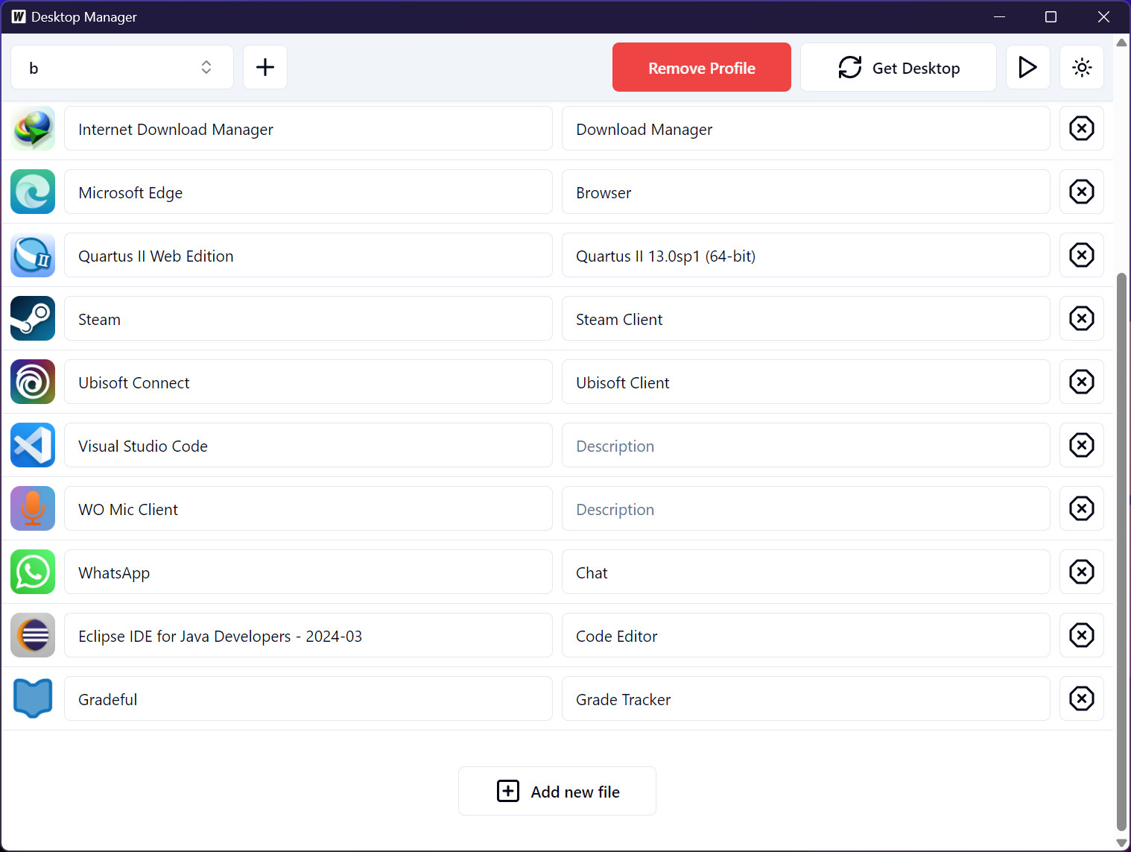The height and width of the screenshot is (852, 1131).
Task: Open the profile selector dropdown showing b
Action: point(122,67)
